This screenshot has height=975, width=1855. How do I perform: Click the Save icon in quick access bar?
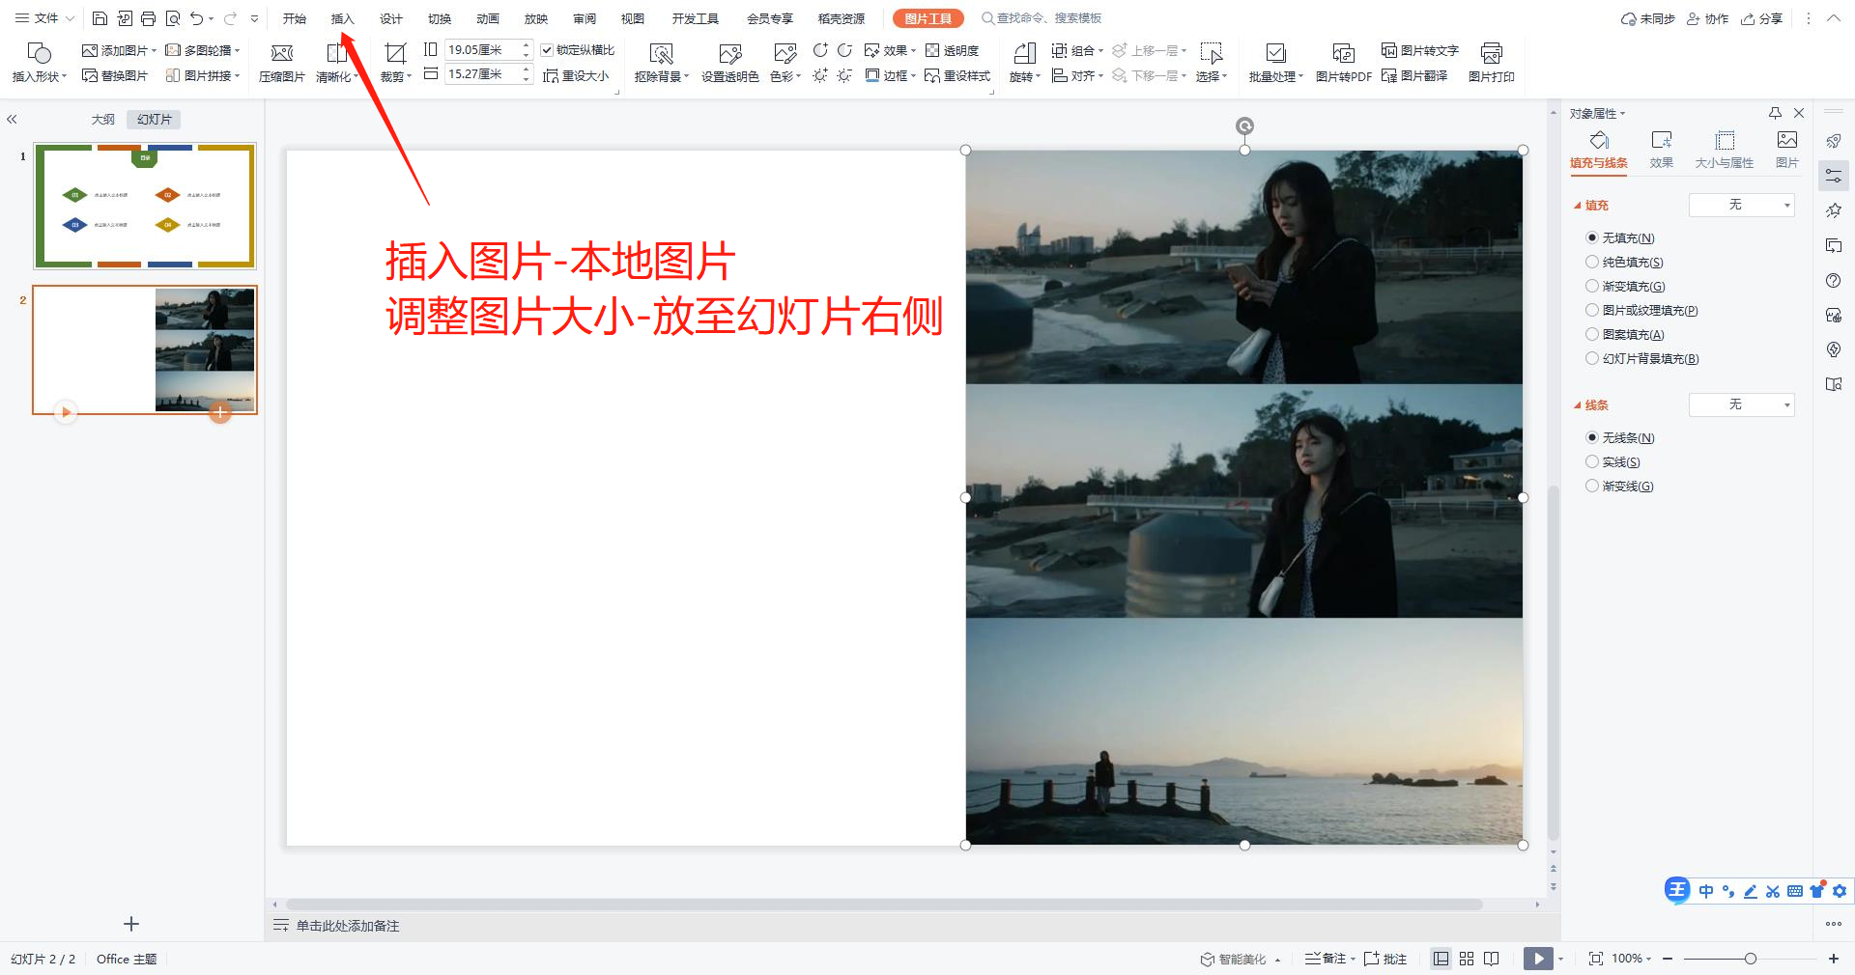pos(100,18)
